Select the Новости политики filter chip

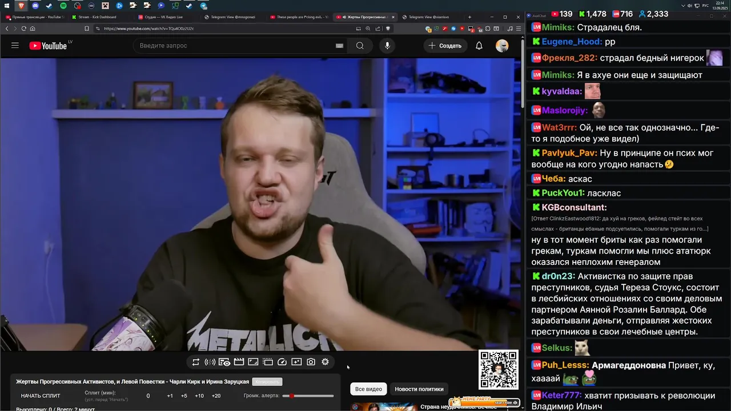[x=419, y=389]
